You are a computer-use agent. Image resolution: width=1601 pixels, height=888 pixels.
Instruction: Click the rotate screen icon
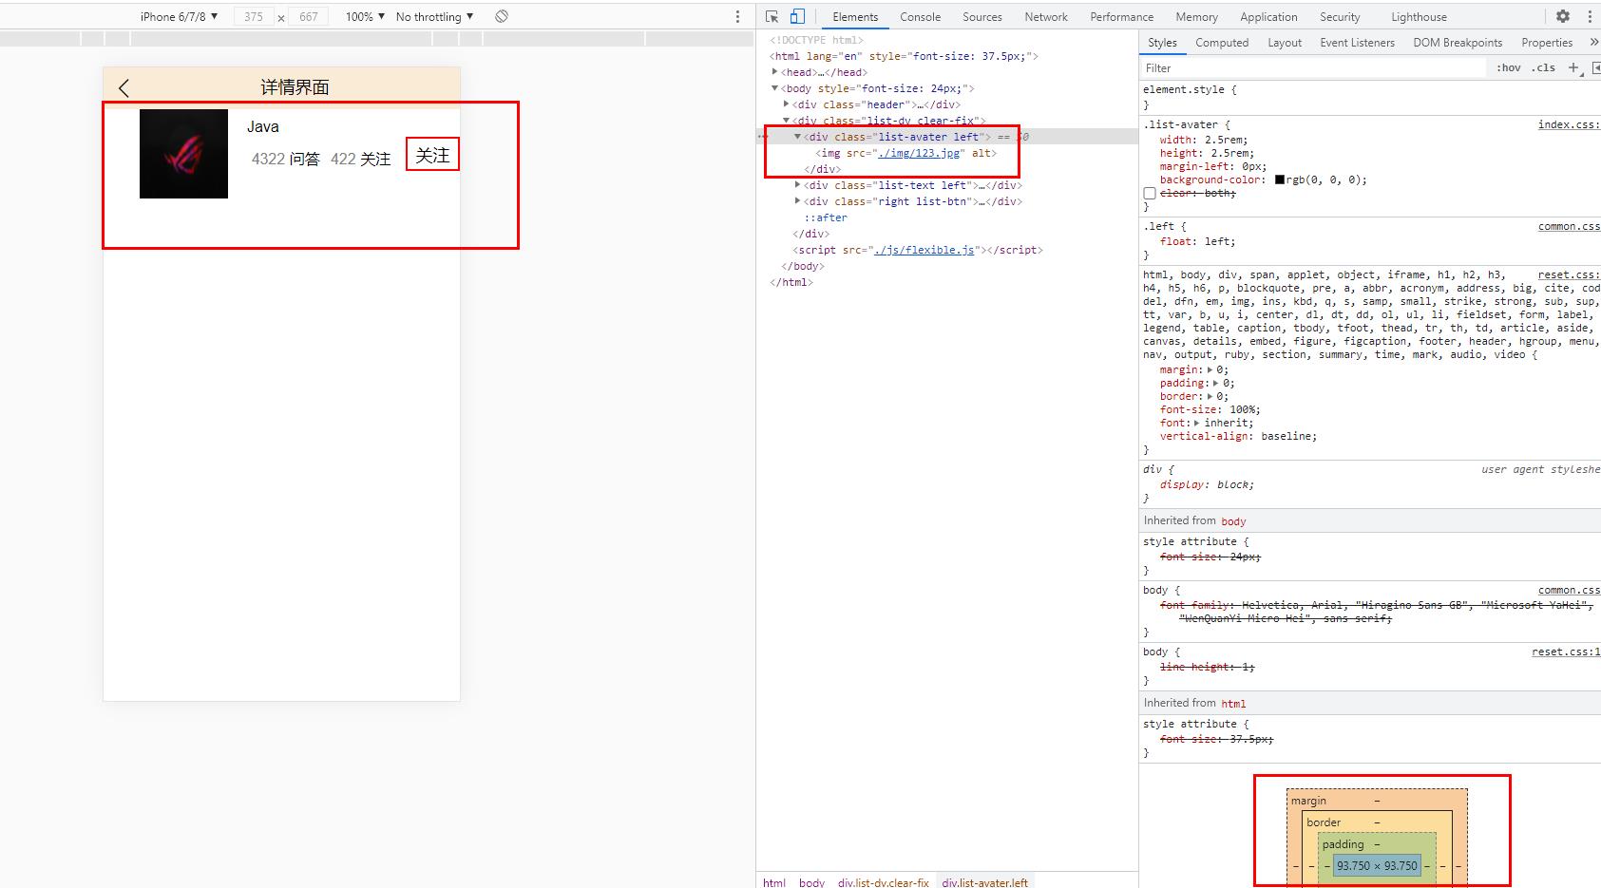[x=502, y=16]
